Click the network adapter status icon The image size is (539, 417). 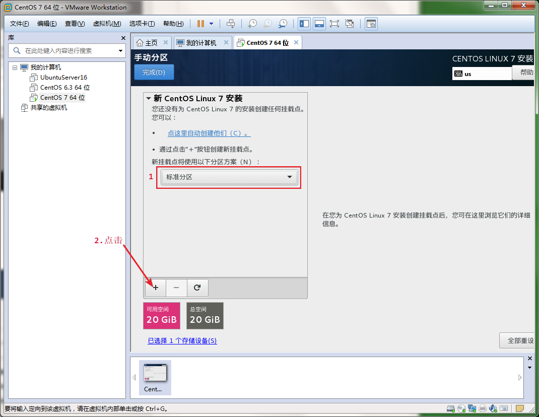tap(472, 408)
